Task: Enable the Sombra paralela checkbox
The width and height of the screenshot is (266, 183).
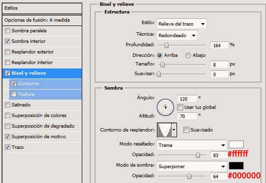Action: coord(7,31)
